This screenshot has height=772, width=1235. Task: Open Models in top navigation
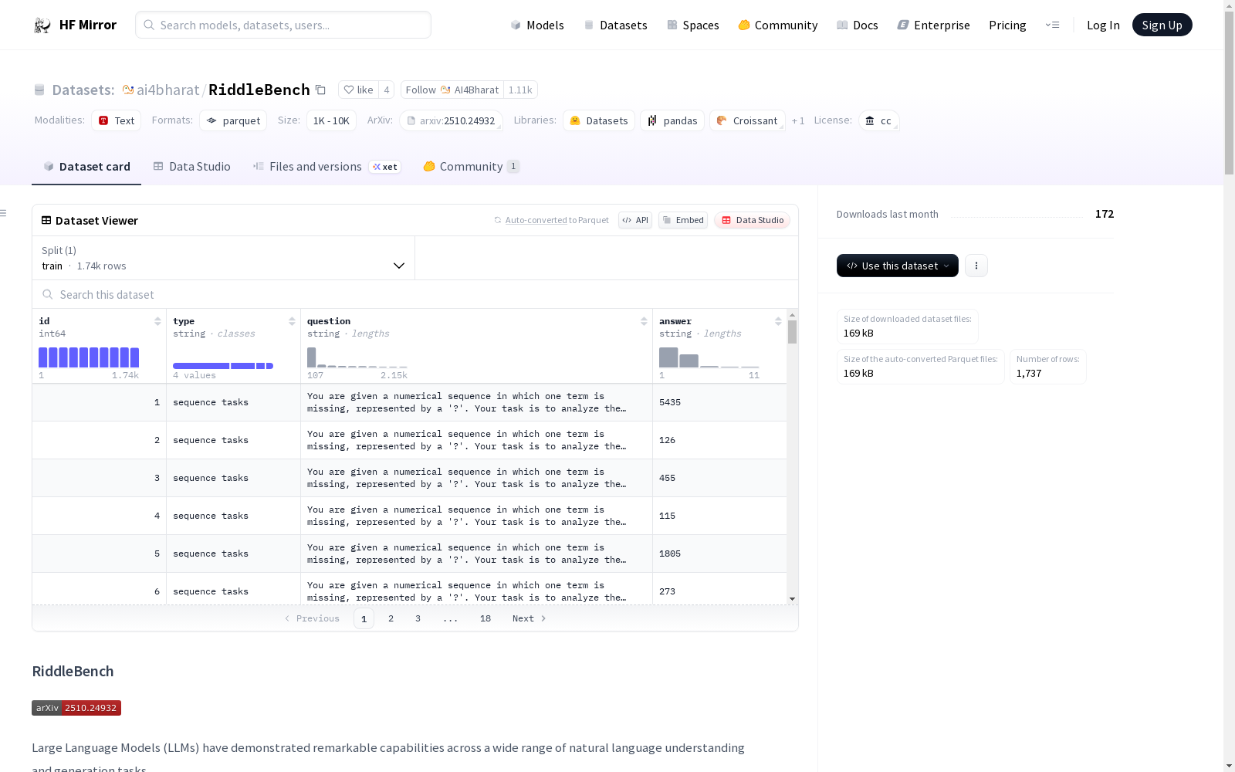tap(537, 25)
